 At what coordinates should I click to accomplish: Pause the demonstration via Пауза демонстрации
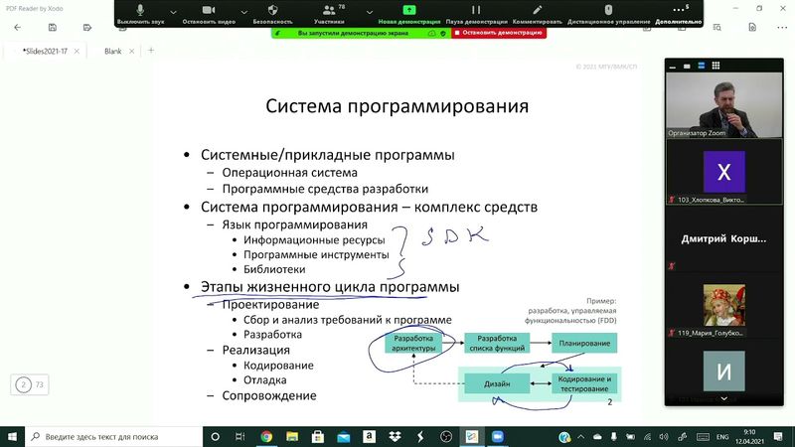[x=476, y=14]
